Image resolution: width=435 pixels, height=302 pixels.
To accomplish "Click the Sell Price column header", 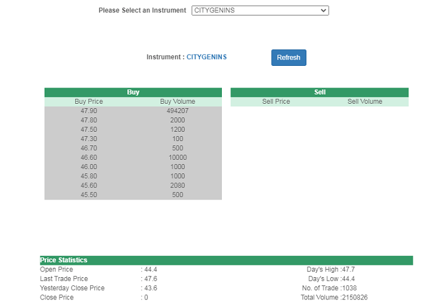I will 276,101.
